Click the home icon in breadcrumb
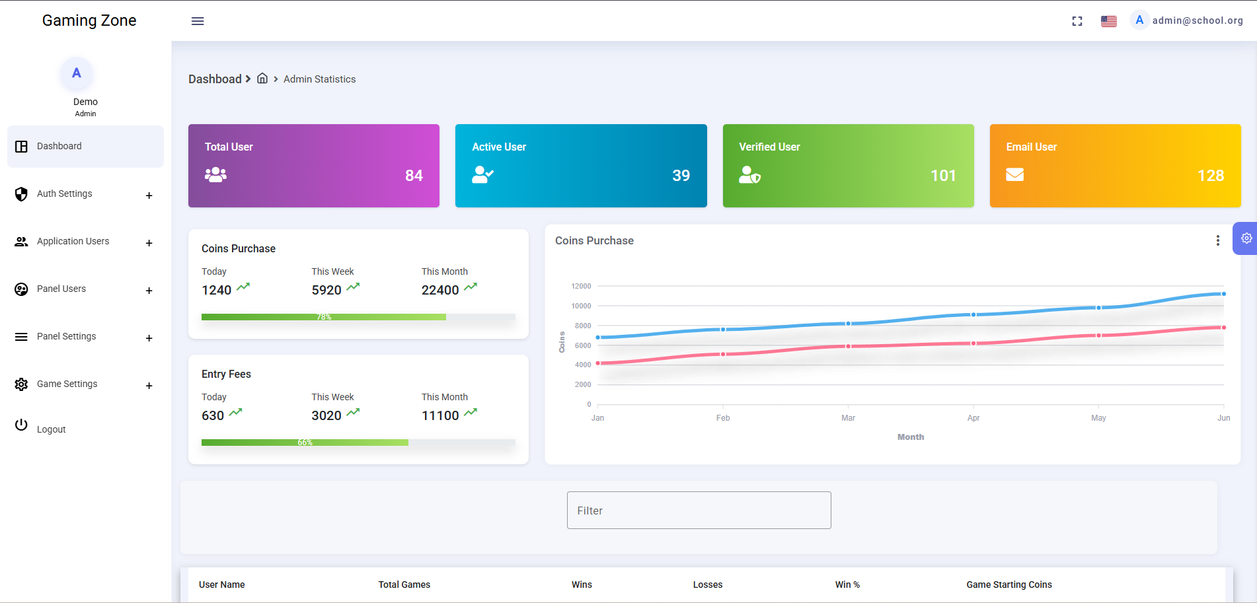The height and width of the screenshot is (603, 1257). coord(262,79)
